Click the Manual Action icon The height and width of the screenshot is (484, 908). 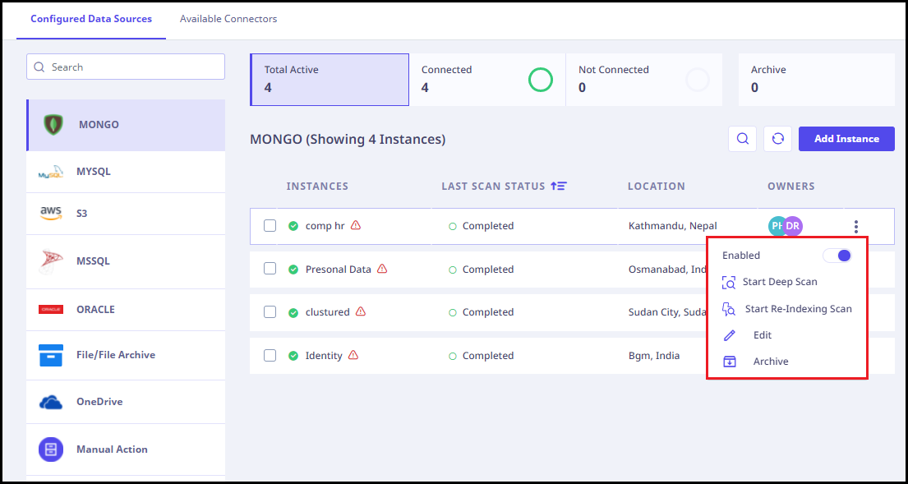tap(51, 449)
